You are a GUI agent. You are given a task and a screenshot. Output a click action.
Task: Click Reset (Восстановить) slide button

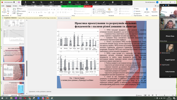pos(22,11)
